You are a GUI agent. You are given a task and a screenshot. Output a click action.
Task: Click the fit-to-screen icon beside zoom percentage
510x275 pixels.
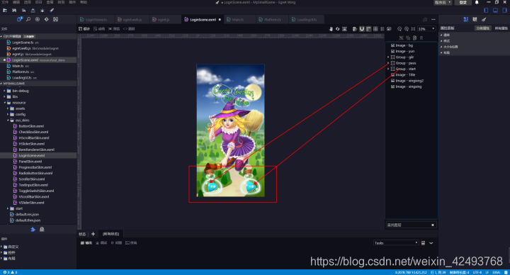413,29
